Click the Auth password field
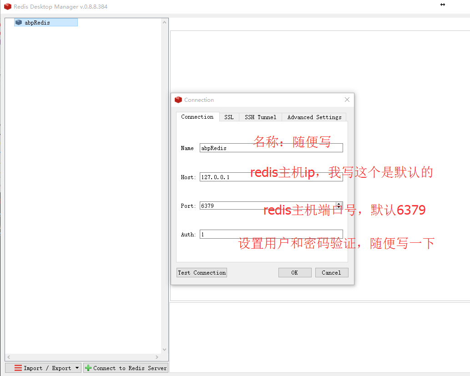The height and width of the screenshot is (376, 470). [x=271, y=234]
